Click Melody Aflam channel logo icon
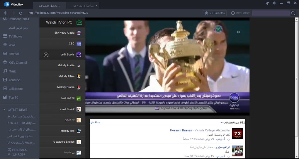This screenshot has height=159, width=299. point(79,77)
